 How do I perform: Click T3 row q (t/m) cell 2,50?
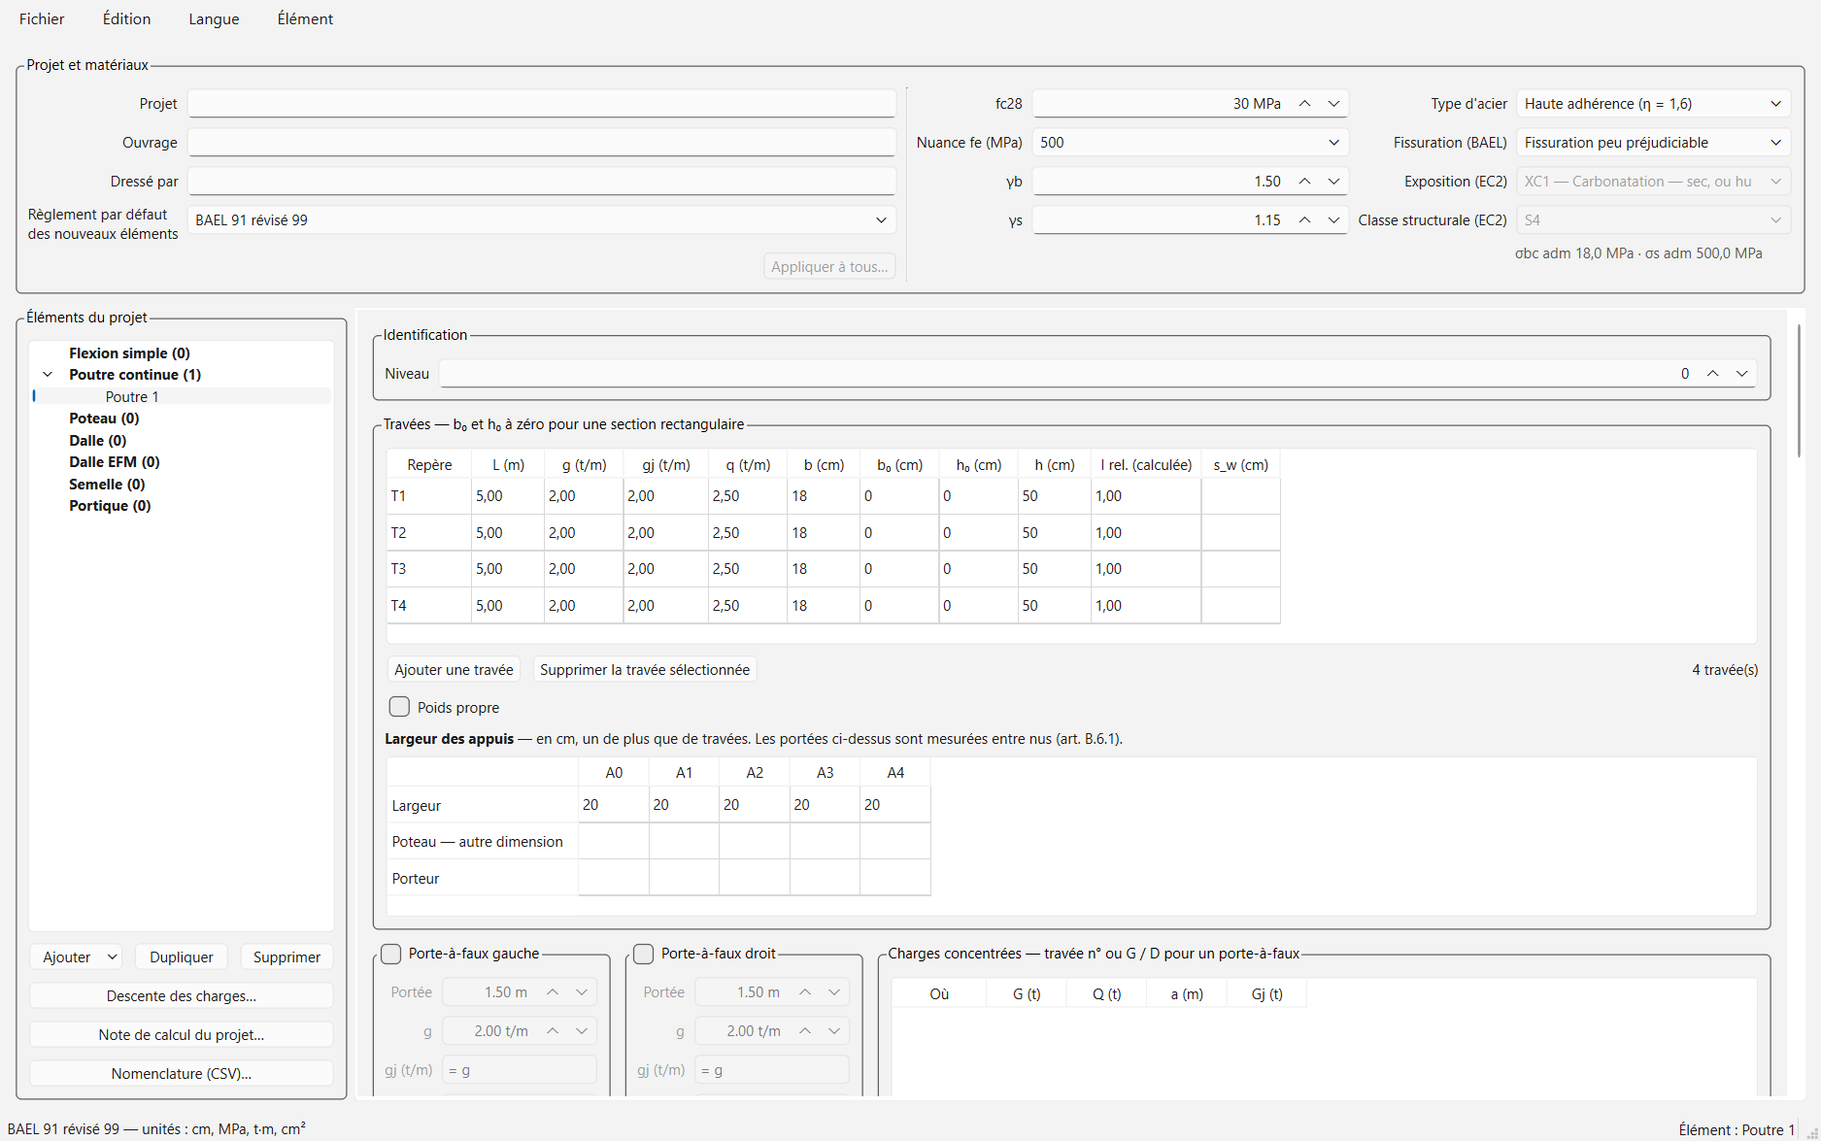[x=748, y=569]
